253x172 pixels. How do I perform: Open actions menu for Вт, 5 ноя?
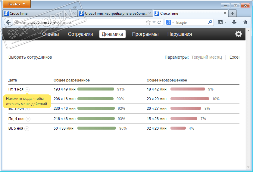tap(27, 129)
